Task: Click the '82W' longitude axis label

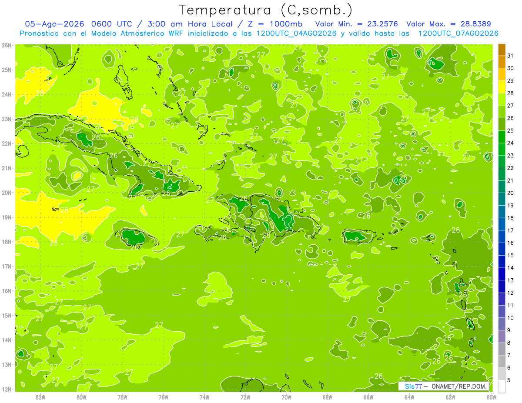Action: tap(40, 397)
